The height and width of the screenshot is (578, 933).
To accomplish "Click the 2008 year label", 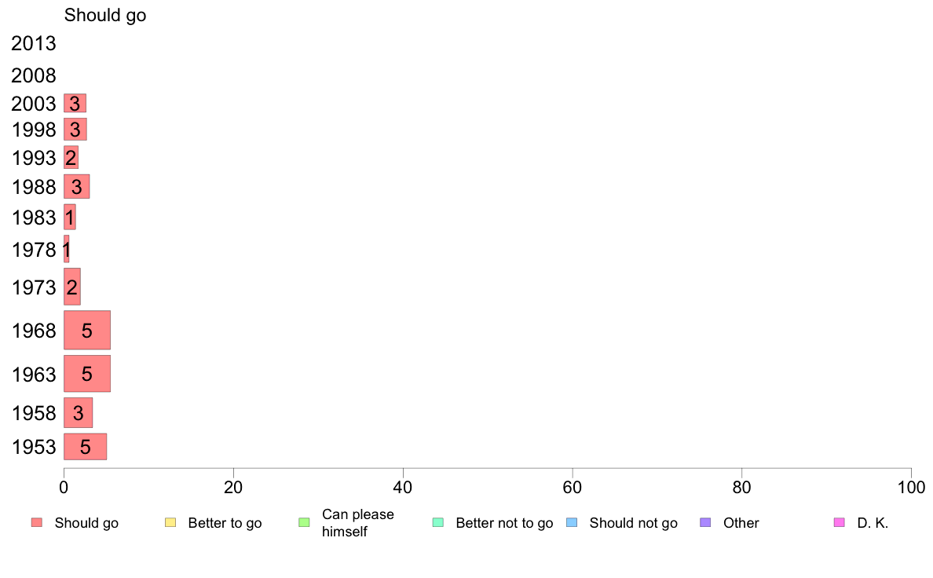I will (33, 75).
